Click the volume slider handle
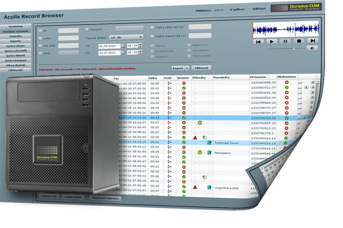The width and height of the screenshot is (343, 228). (294, 49)
